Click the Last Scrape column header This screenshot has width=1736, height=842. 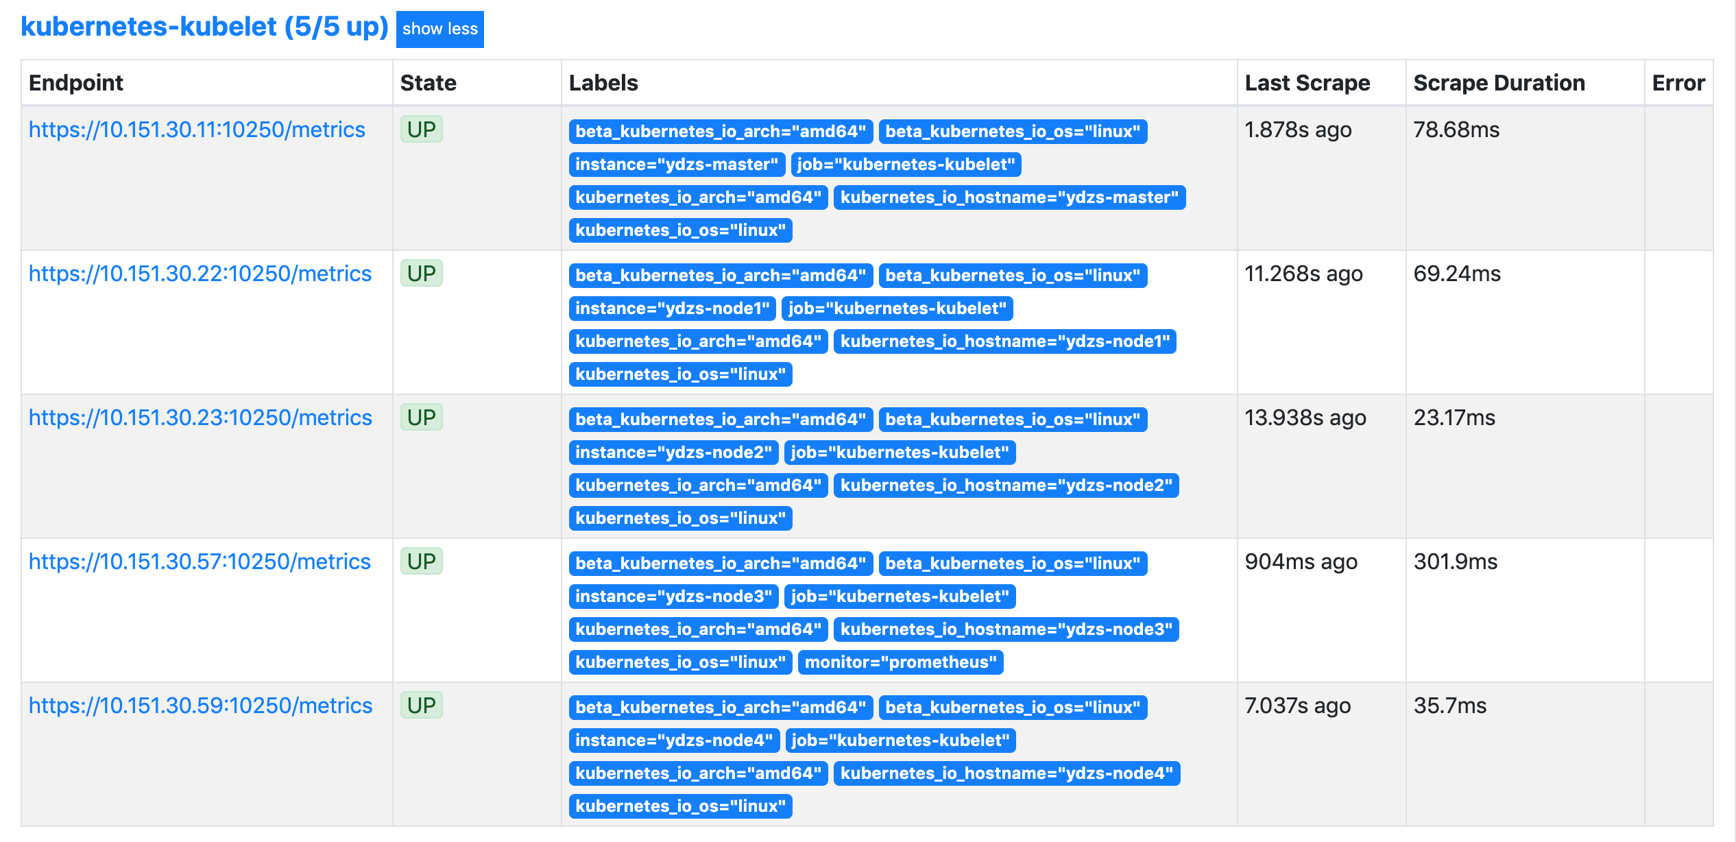tap(1307, 83)
